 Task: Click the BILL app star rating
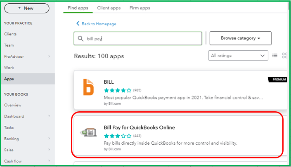coord(118,90)
